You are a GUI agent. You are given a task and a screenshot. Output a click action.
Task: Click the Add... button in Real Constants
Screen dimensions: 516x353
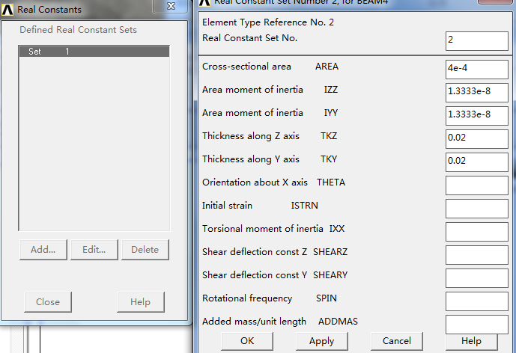[x=43, y=250]
